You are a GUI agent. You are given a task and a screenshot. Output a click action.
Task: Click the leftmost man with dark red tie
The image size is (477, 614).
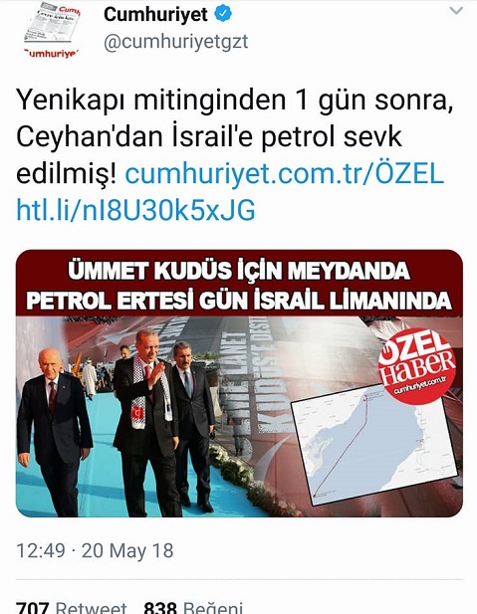pos(54,431)
